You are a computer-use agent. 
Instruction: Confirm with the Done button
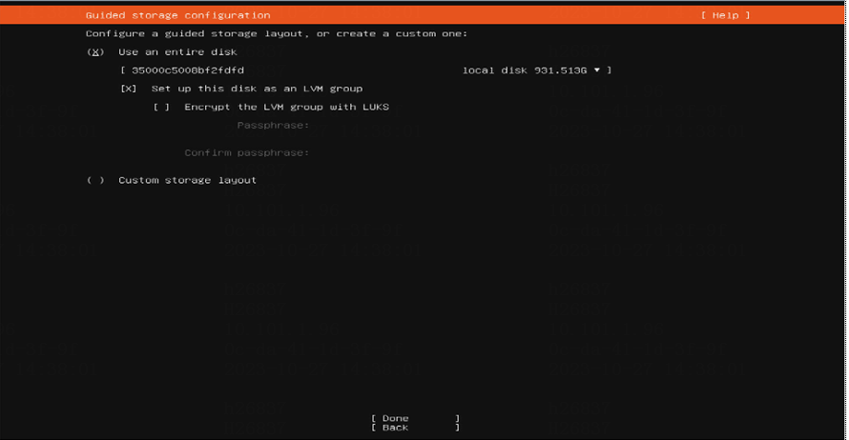click(x=415, y=418)
